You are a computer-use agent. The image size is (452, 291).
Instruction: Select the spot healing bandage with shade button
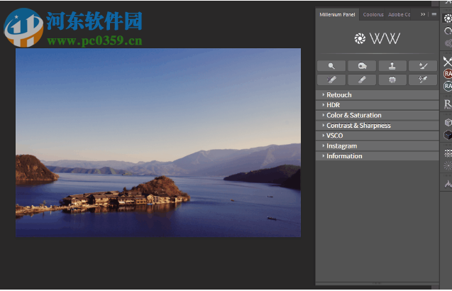click(x=331, y=79)
